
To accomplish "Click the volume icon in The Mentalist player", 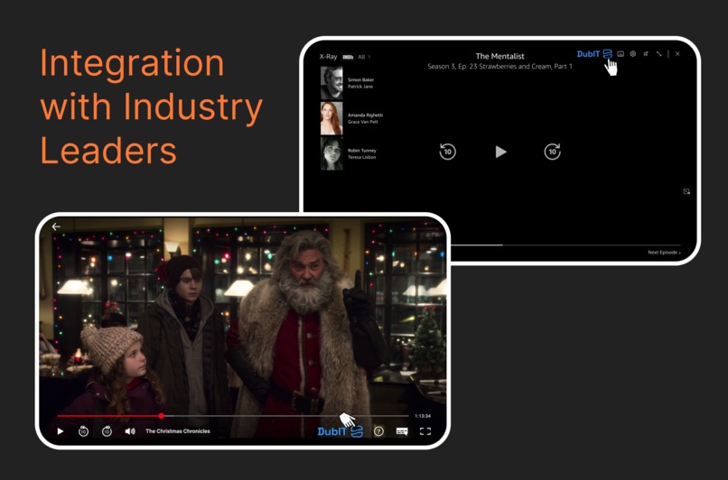I will (x=646, y=54).
